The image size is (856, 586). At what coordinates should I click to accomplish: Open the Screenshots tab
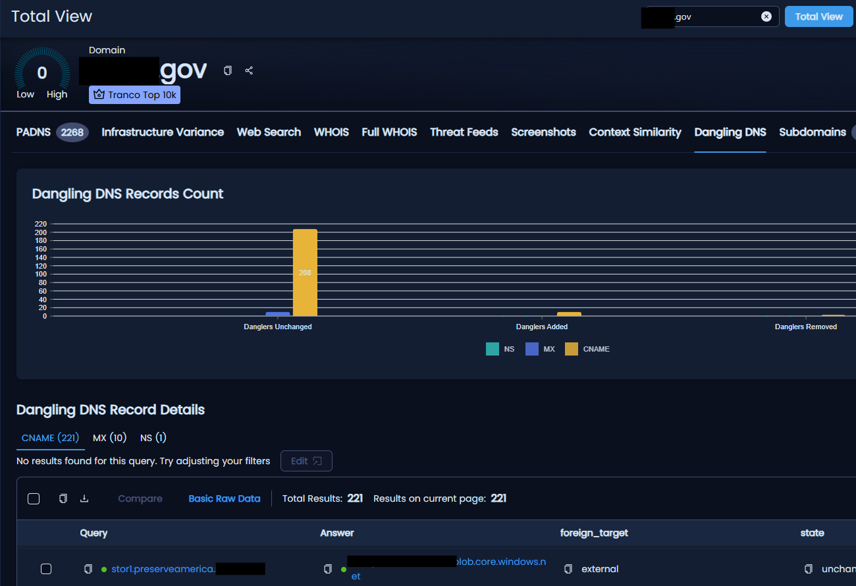coord(543,132)
